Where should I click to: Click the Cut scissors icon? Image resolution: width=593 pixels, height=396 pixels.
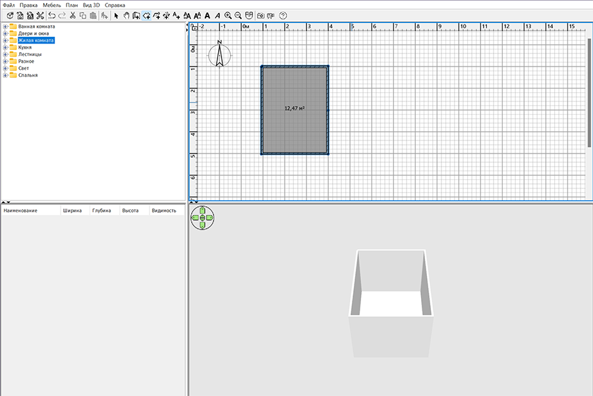72,16
